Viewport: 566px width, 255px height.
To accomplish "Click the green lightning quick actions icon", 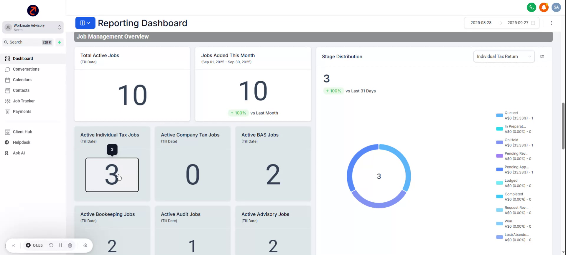I will coord(60,42).
